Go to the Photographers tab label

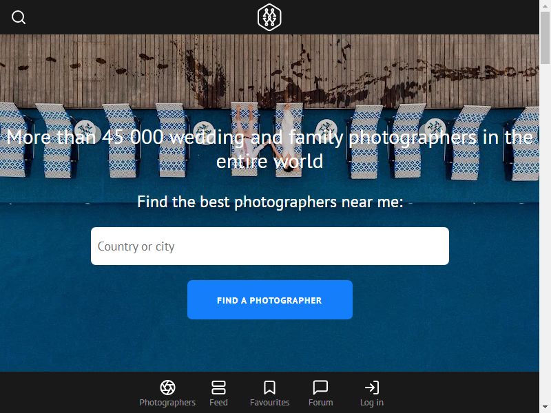(x=167, y=403)
